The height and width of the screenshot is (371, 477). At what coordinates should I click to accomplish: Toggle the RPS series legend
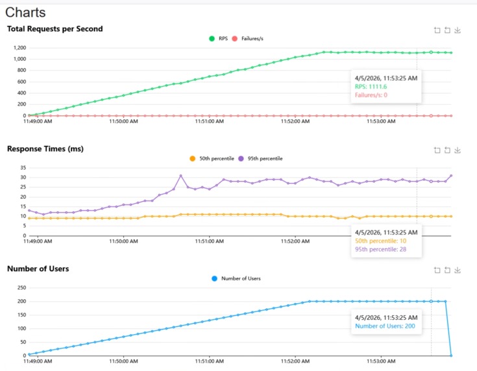coord(219,39)
